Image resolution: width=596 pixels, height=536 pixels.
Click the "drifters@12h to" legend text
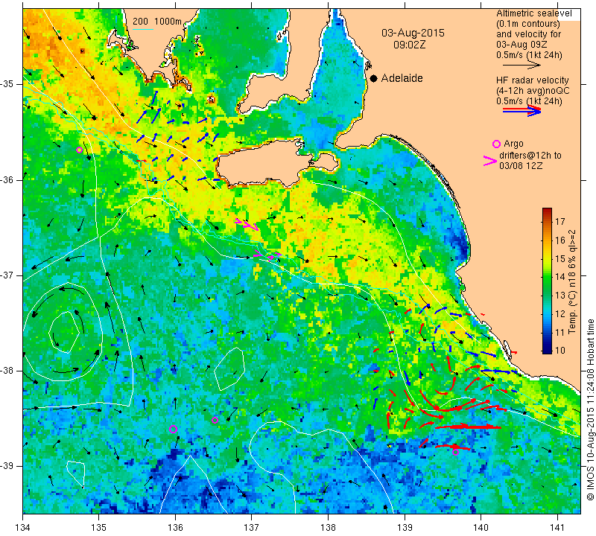[x=530, y=156]
